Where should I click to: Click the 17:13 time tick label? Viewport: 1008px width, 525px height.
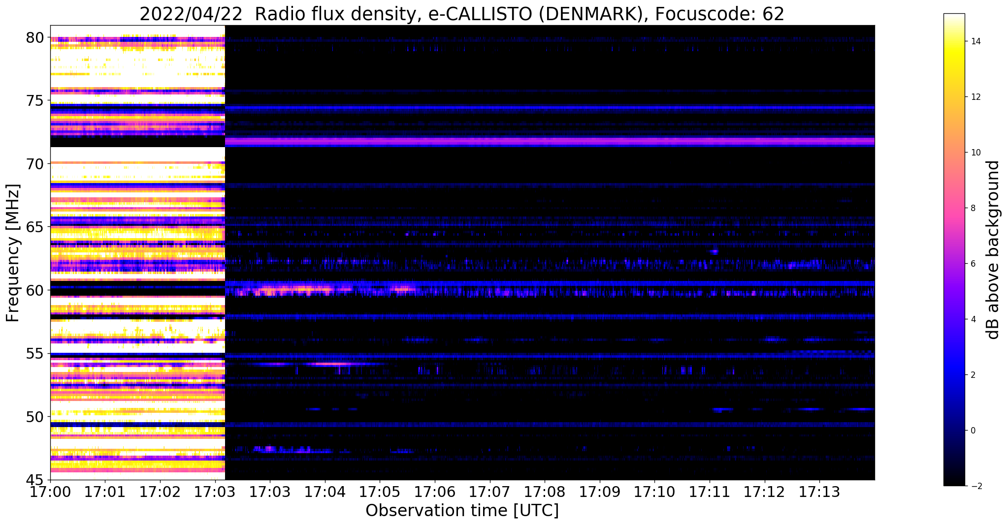pyautogui.click(x=819, y=493)
